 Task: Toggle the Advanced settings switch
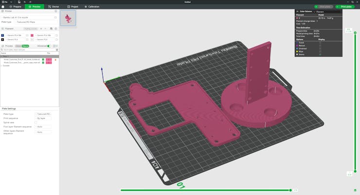pos(49,46)
